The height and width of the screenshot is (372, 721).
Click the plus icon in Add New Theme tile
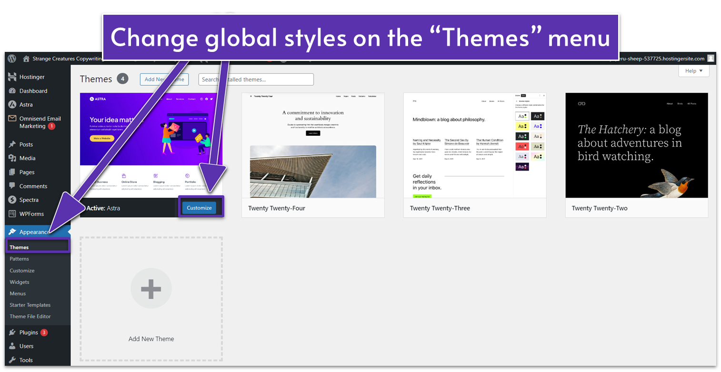click(x=151, y=289)
